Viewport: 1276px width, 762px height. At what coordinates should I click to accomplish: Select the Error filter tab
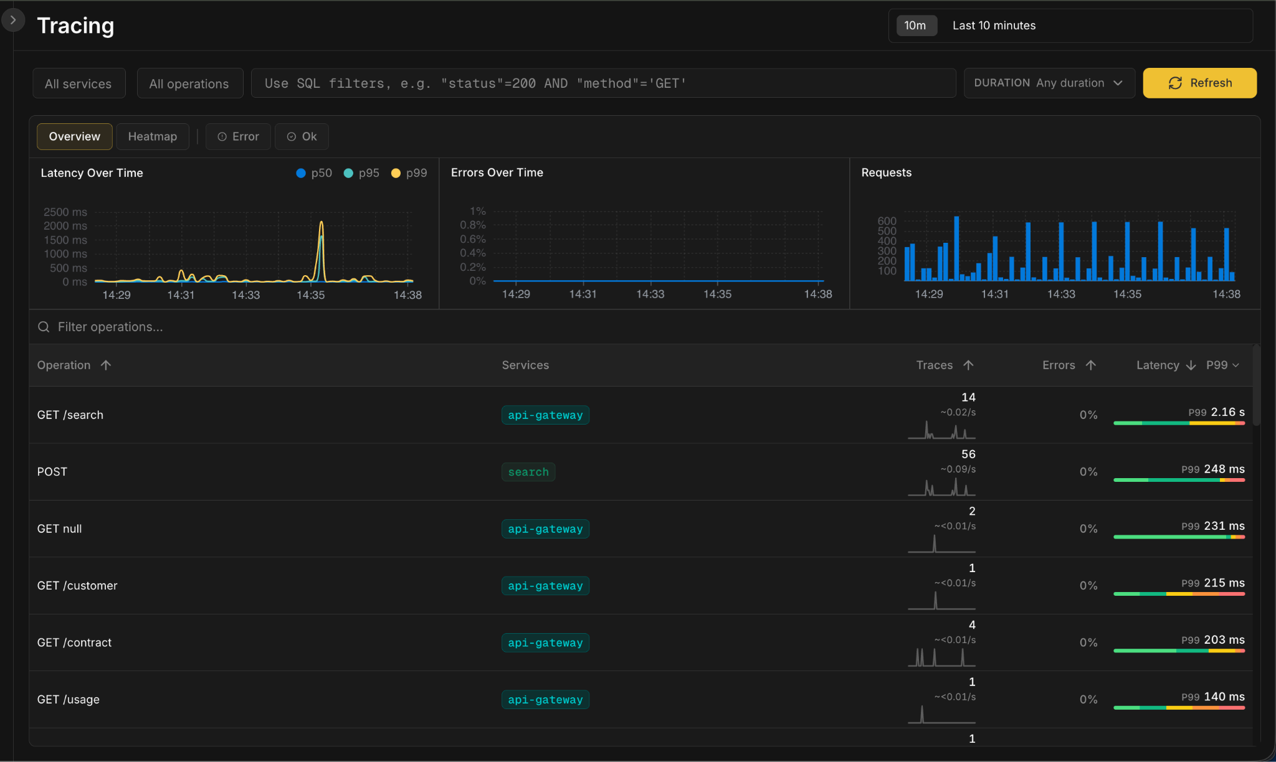pyautogui.click(x=238, y=136)
